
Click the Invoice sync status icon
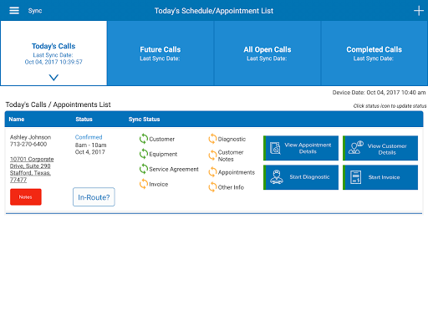(x=144, y=184)
